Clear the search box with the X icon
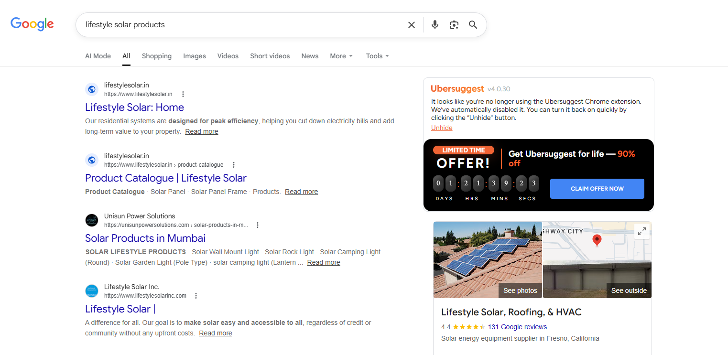Image resolution: width=728 pixels, height=355 pixels. 411,25
